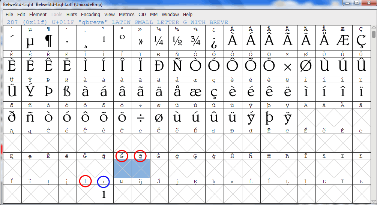
Task: Open the CID menu
Action: [142, 15]
